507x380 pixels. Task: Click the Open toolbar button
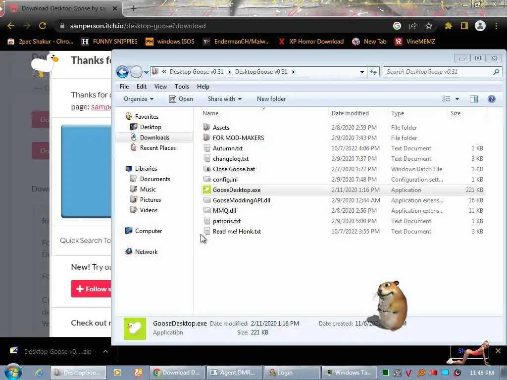(x=181, y=99)
